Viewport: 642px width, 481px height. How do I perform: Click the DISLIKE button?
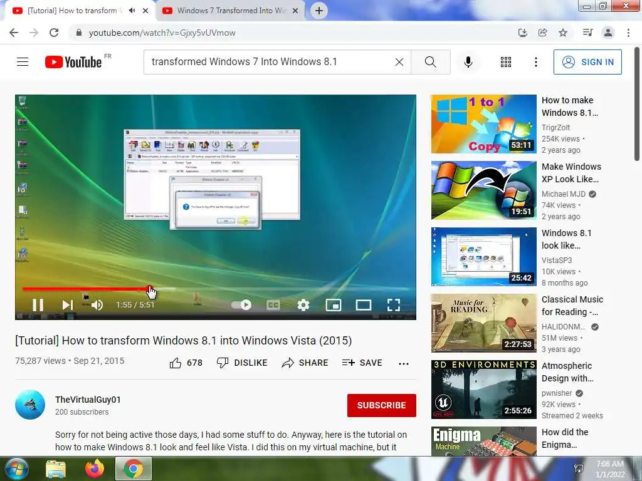(242, 363)
